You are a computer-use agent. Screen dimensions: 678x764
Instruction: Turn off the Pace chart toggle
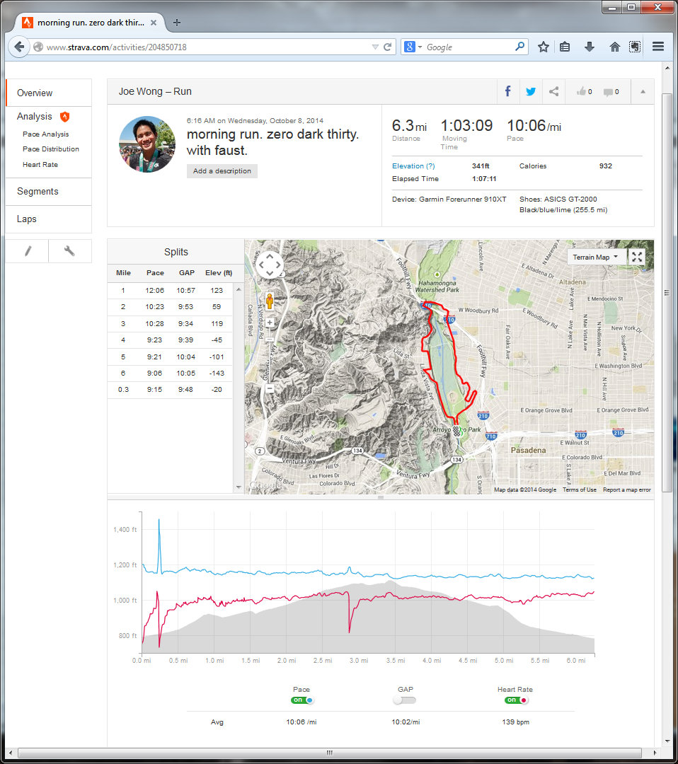coord(302,700)
